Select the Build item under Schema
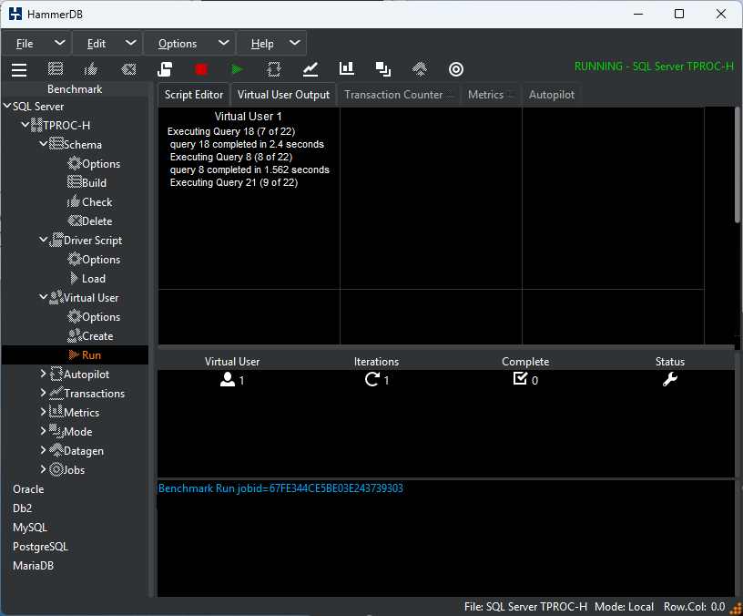 coord(95,183)
